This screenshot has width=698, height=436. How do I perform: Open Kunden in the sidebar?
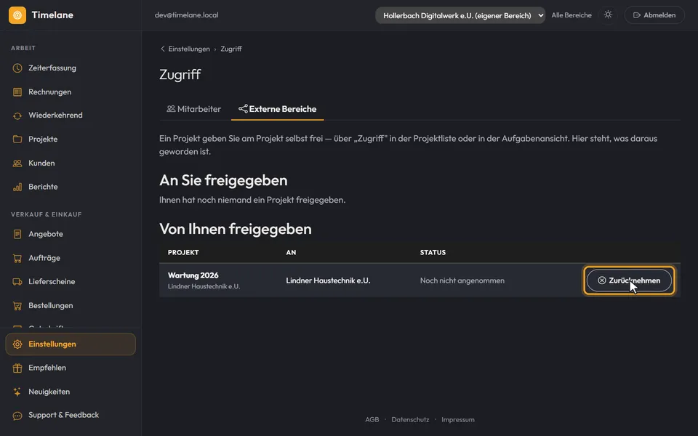71,163
